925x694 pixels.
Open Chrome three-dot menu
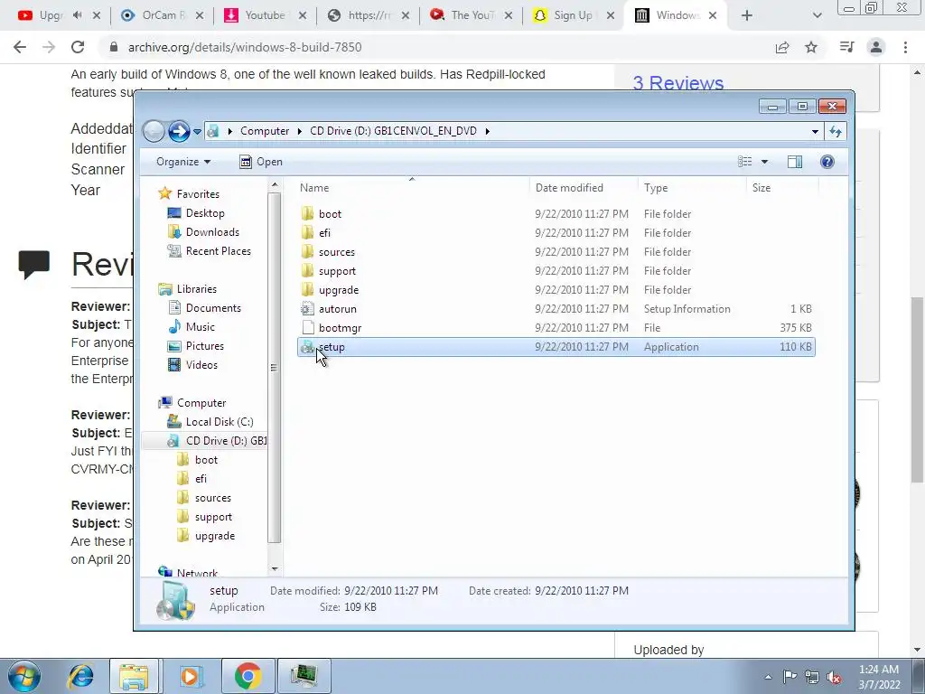click(905, 47)
